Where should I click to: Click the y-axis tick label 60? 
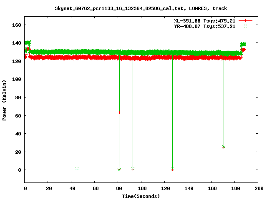(x=18, y=116)
